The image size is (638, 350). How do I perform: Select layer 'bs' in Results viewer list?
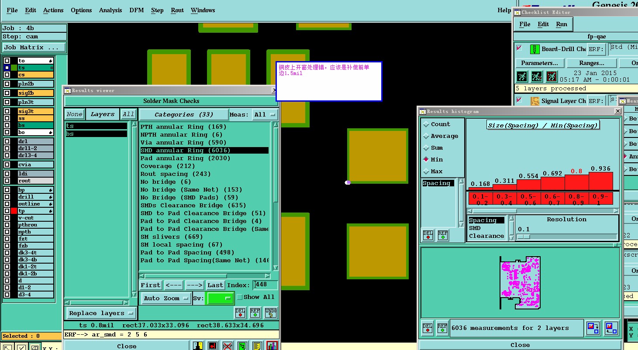pos(97,134)
